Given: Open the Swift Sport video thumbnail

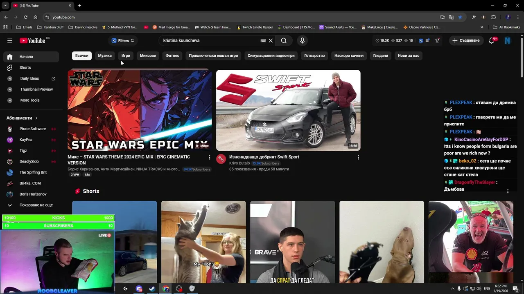Looking at the screenshot, I should pyautogui.click(x=288, y=110).
